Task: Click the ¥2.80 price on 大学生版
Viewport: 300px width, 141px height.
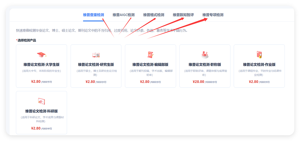Action: pos(36,82)
